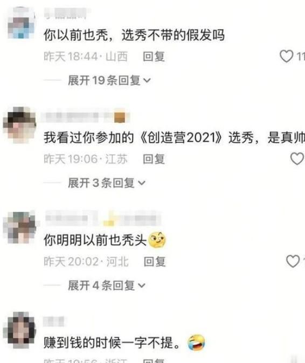This screenshot has width=305, height=363.
Task: Open the avatar beside 赚到钱的时候一字不提
Action: pos(19,330)
